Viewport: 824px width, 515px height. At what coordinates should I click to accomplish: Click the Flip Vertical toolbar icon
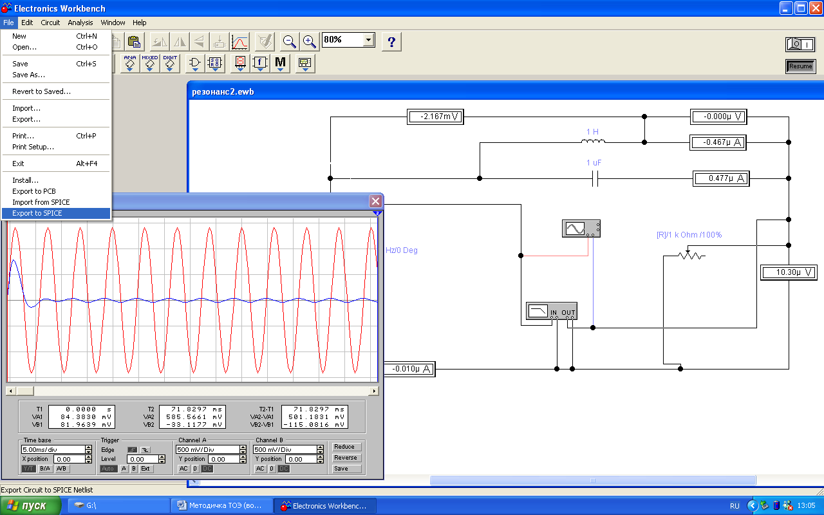point(199,42)
